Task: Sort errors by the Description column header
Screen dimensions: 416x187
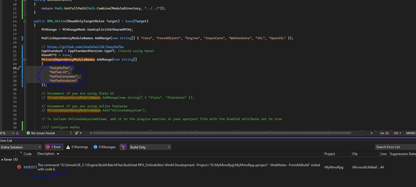Action: coord(46,153)
